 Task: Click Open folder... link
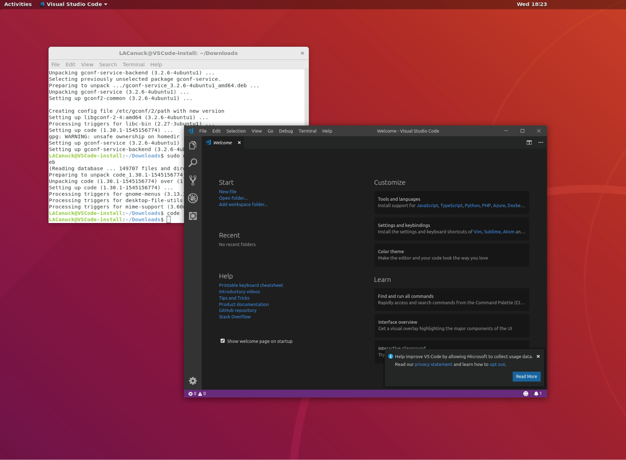coord(233,198)
